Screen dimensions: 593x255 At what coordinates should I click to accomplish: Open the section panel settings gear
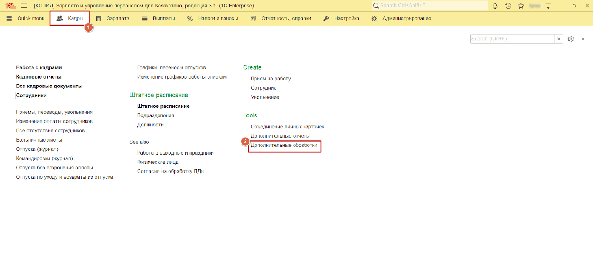pyautogui.click(x=571, y=39)
